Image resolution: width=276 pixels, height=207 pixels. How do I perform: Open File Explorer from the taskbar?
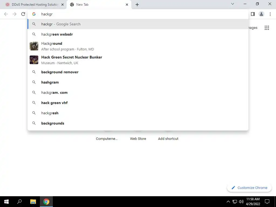pyautogui.click(x=33, y=202)
